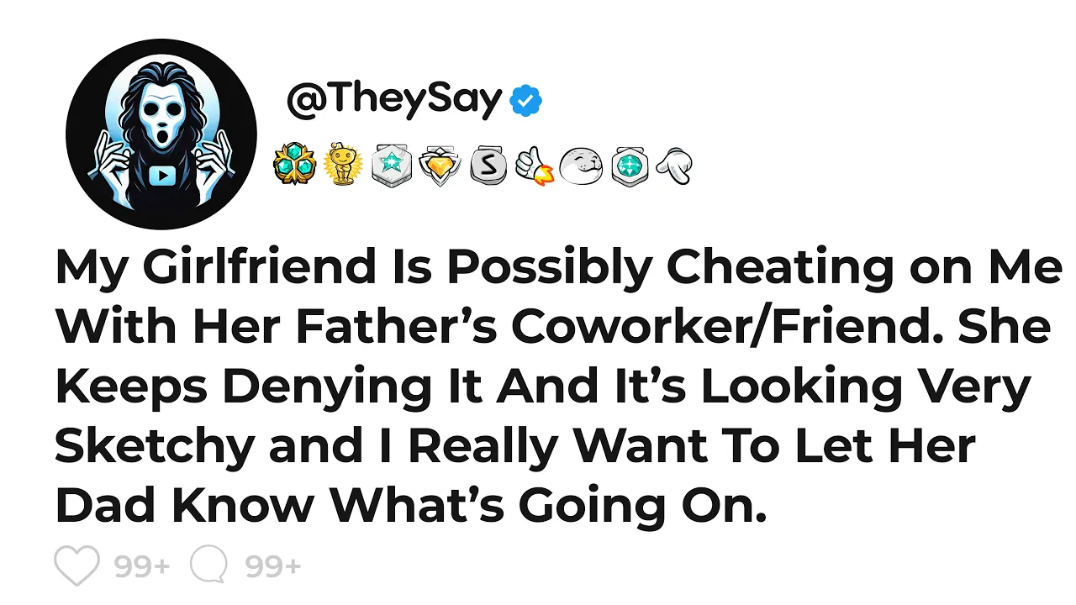Image resolution: width=1076 pixels, height=605 pixels.
Task: Click "Dad Know What's Going On." line
Action: [410, 505]
